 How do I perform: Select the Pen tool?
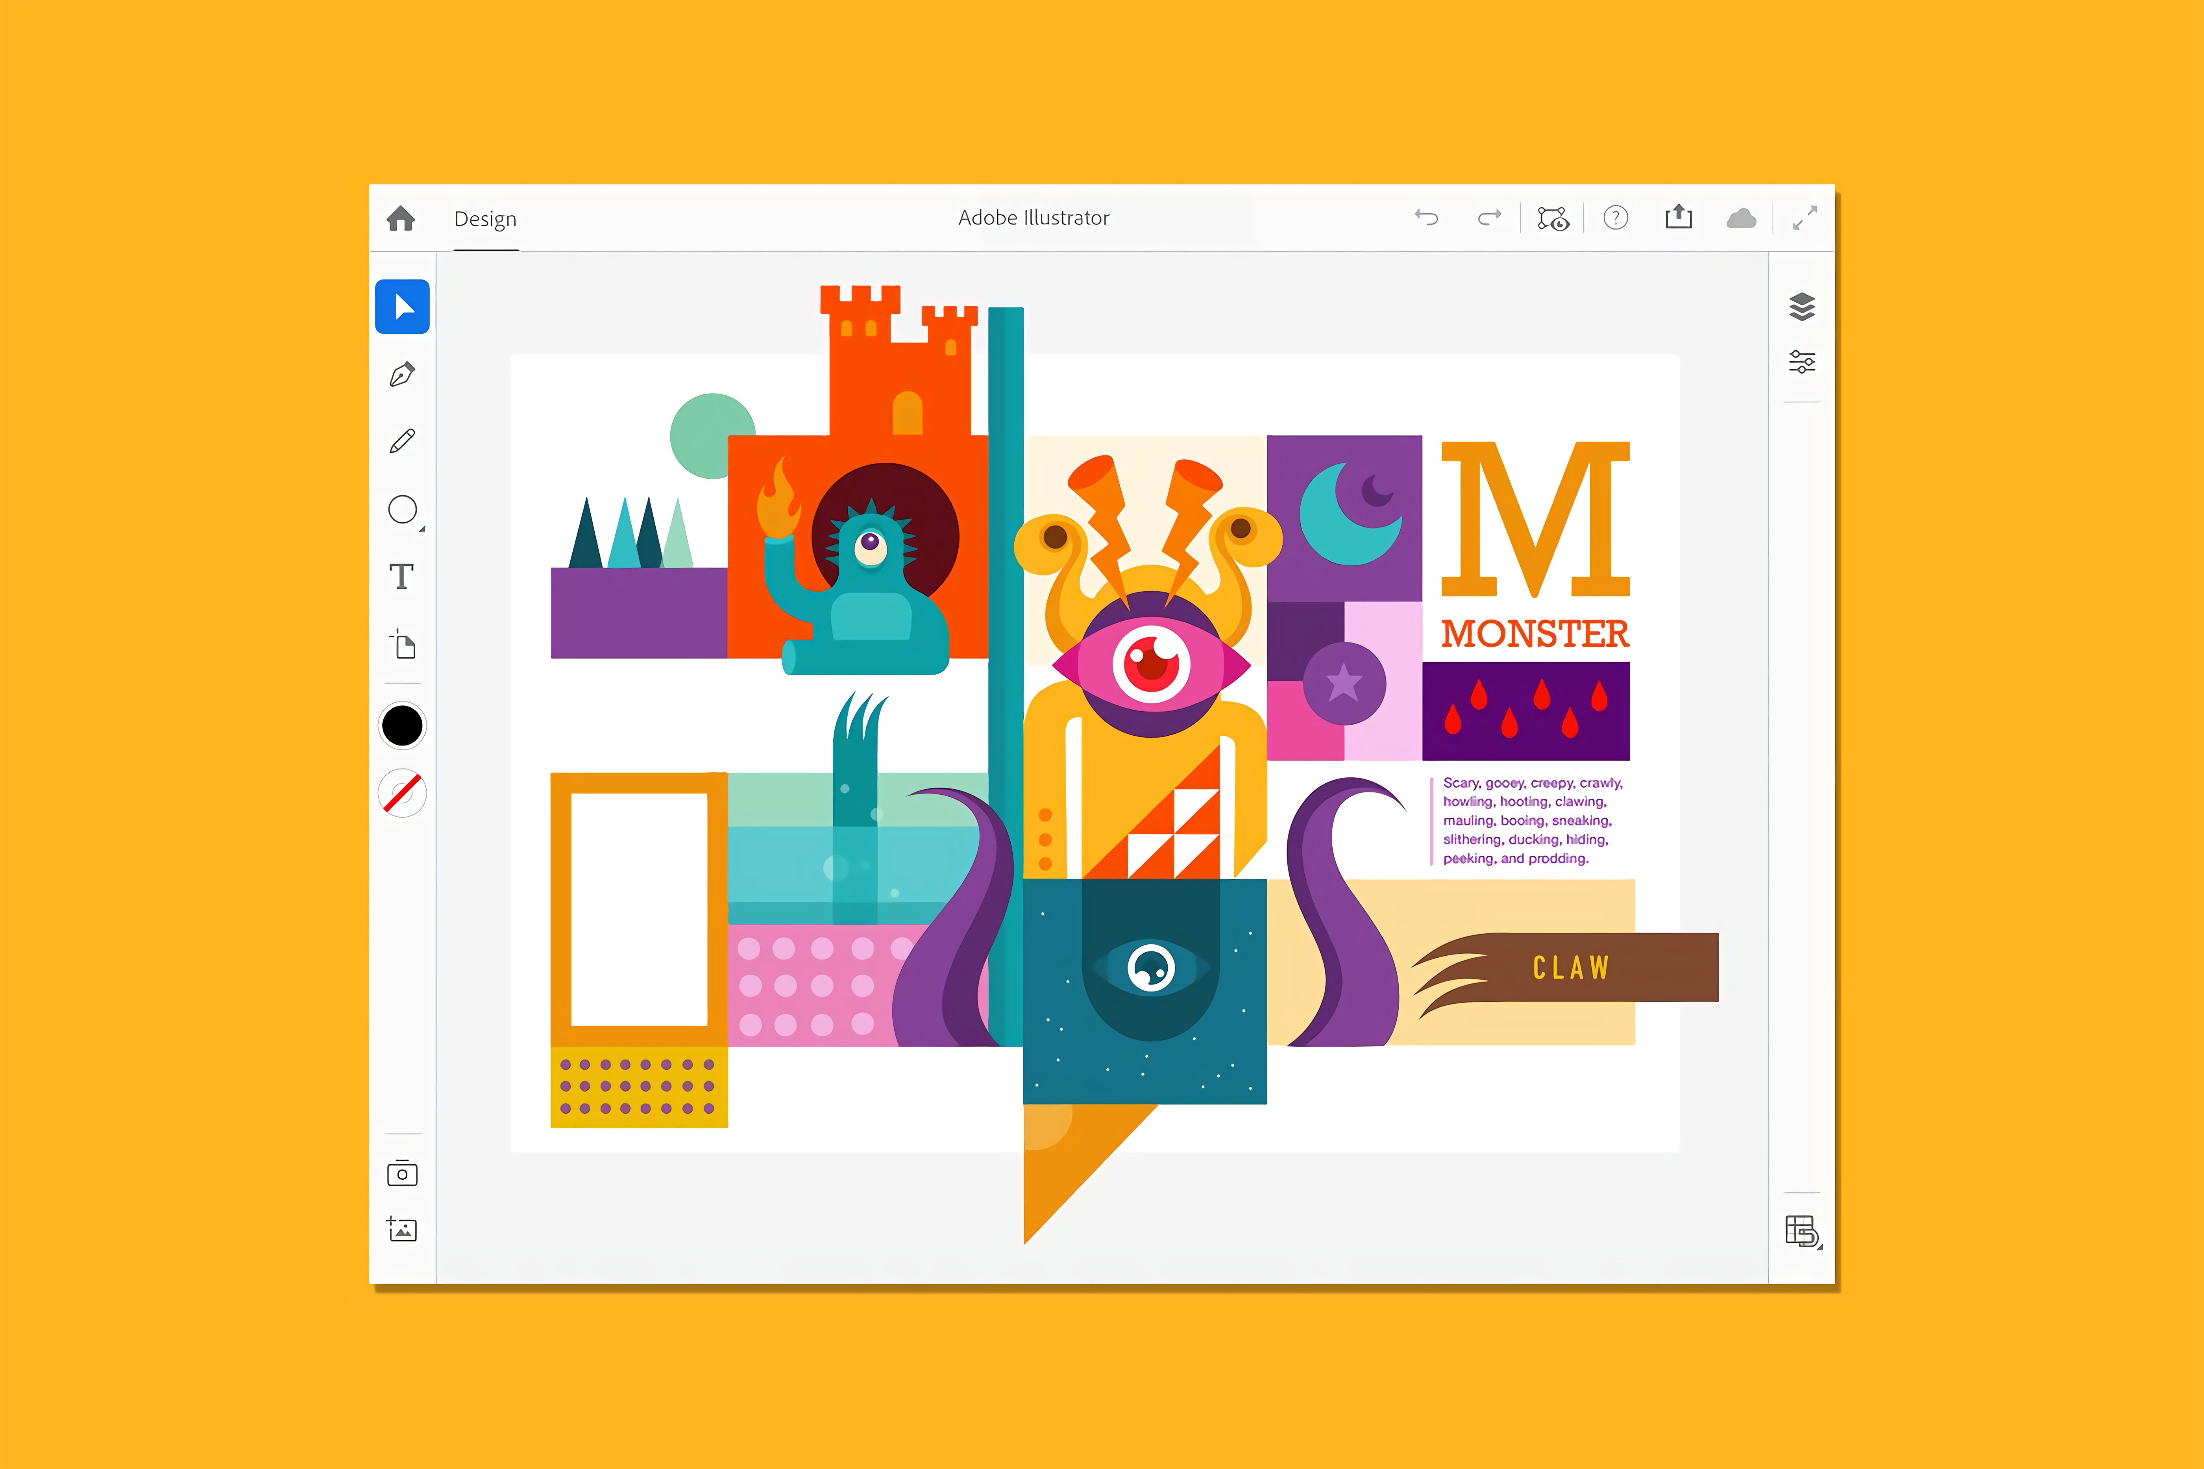403,375
